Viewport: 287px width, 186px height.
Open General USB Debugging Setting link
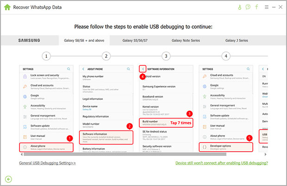pos(47,163)
